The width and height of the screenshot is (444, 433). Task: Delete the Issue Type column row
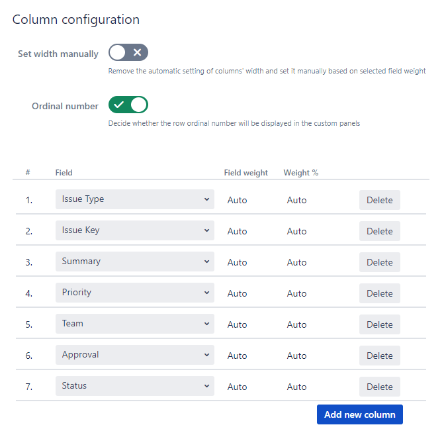(x=380, y=200)
